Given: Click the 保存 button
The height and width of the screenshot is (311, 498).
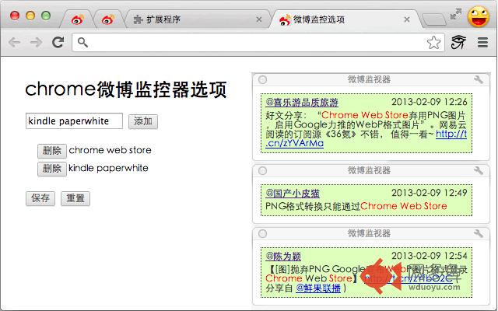Looking at the screenshot, I should 40,199.
